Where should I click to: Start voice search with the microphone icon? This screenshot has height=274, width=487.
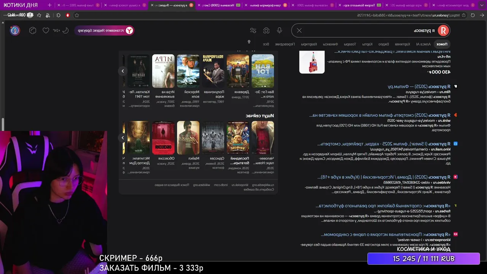coord(280,30)
